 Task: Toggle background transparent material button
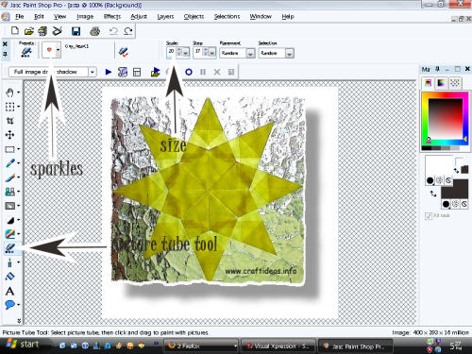pyautogui.click(x=464, y=205)
